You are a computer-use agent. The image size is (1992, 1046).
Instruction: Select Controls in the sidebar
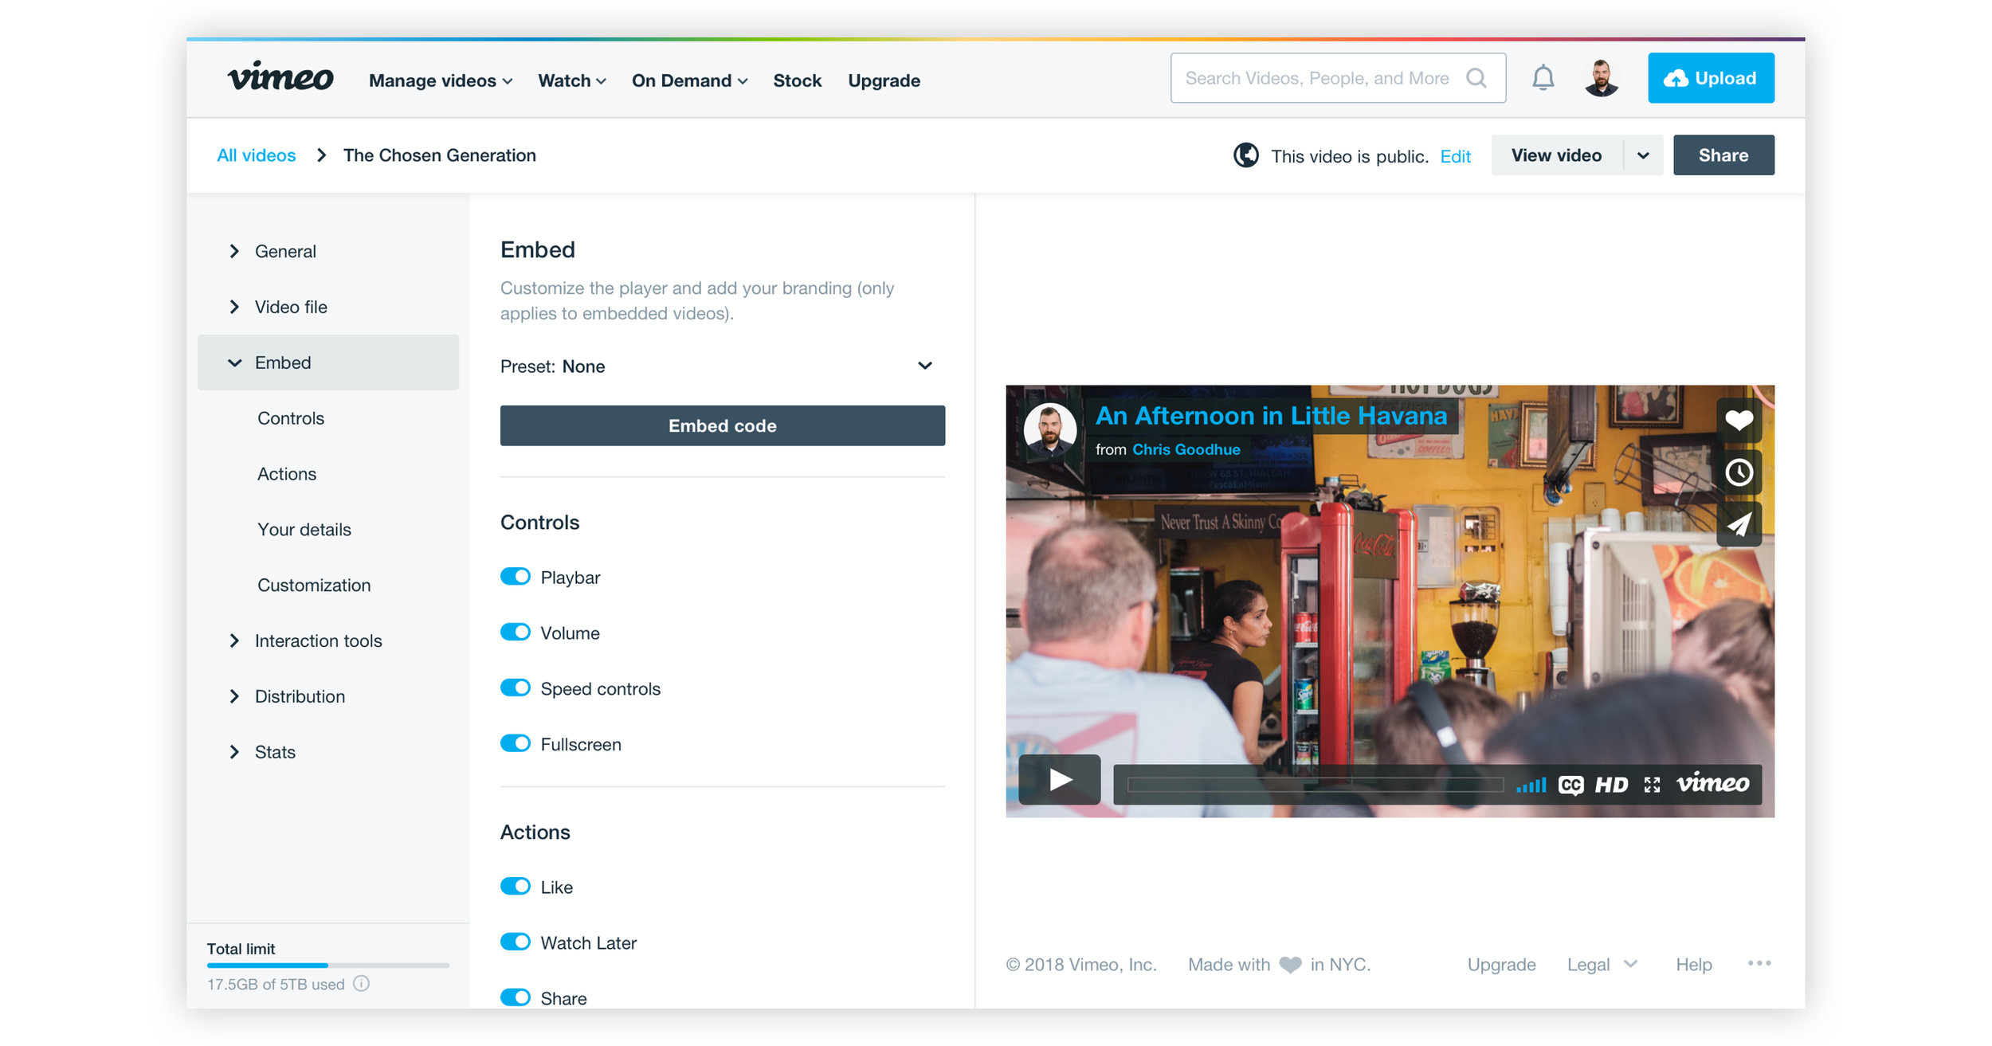[x=291, y=418]
